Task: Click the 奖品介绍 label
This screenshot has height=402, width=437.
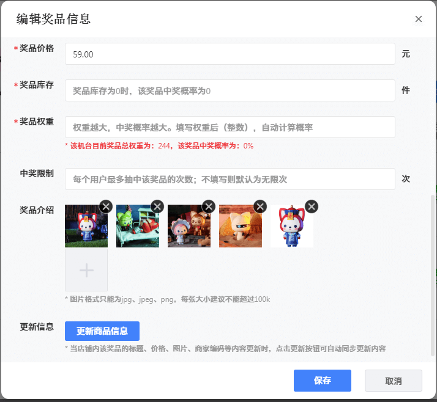Action: click(x=37, y=210)
